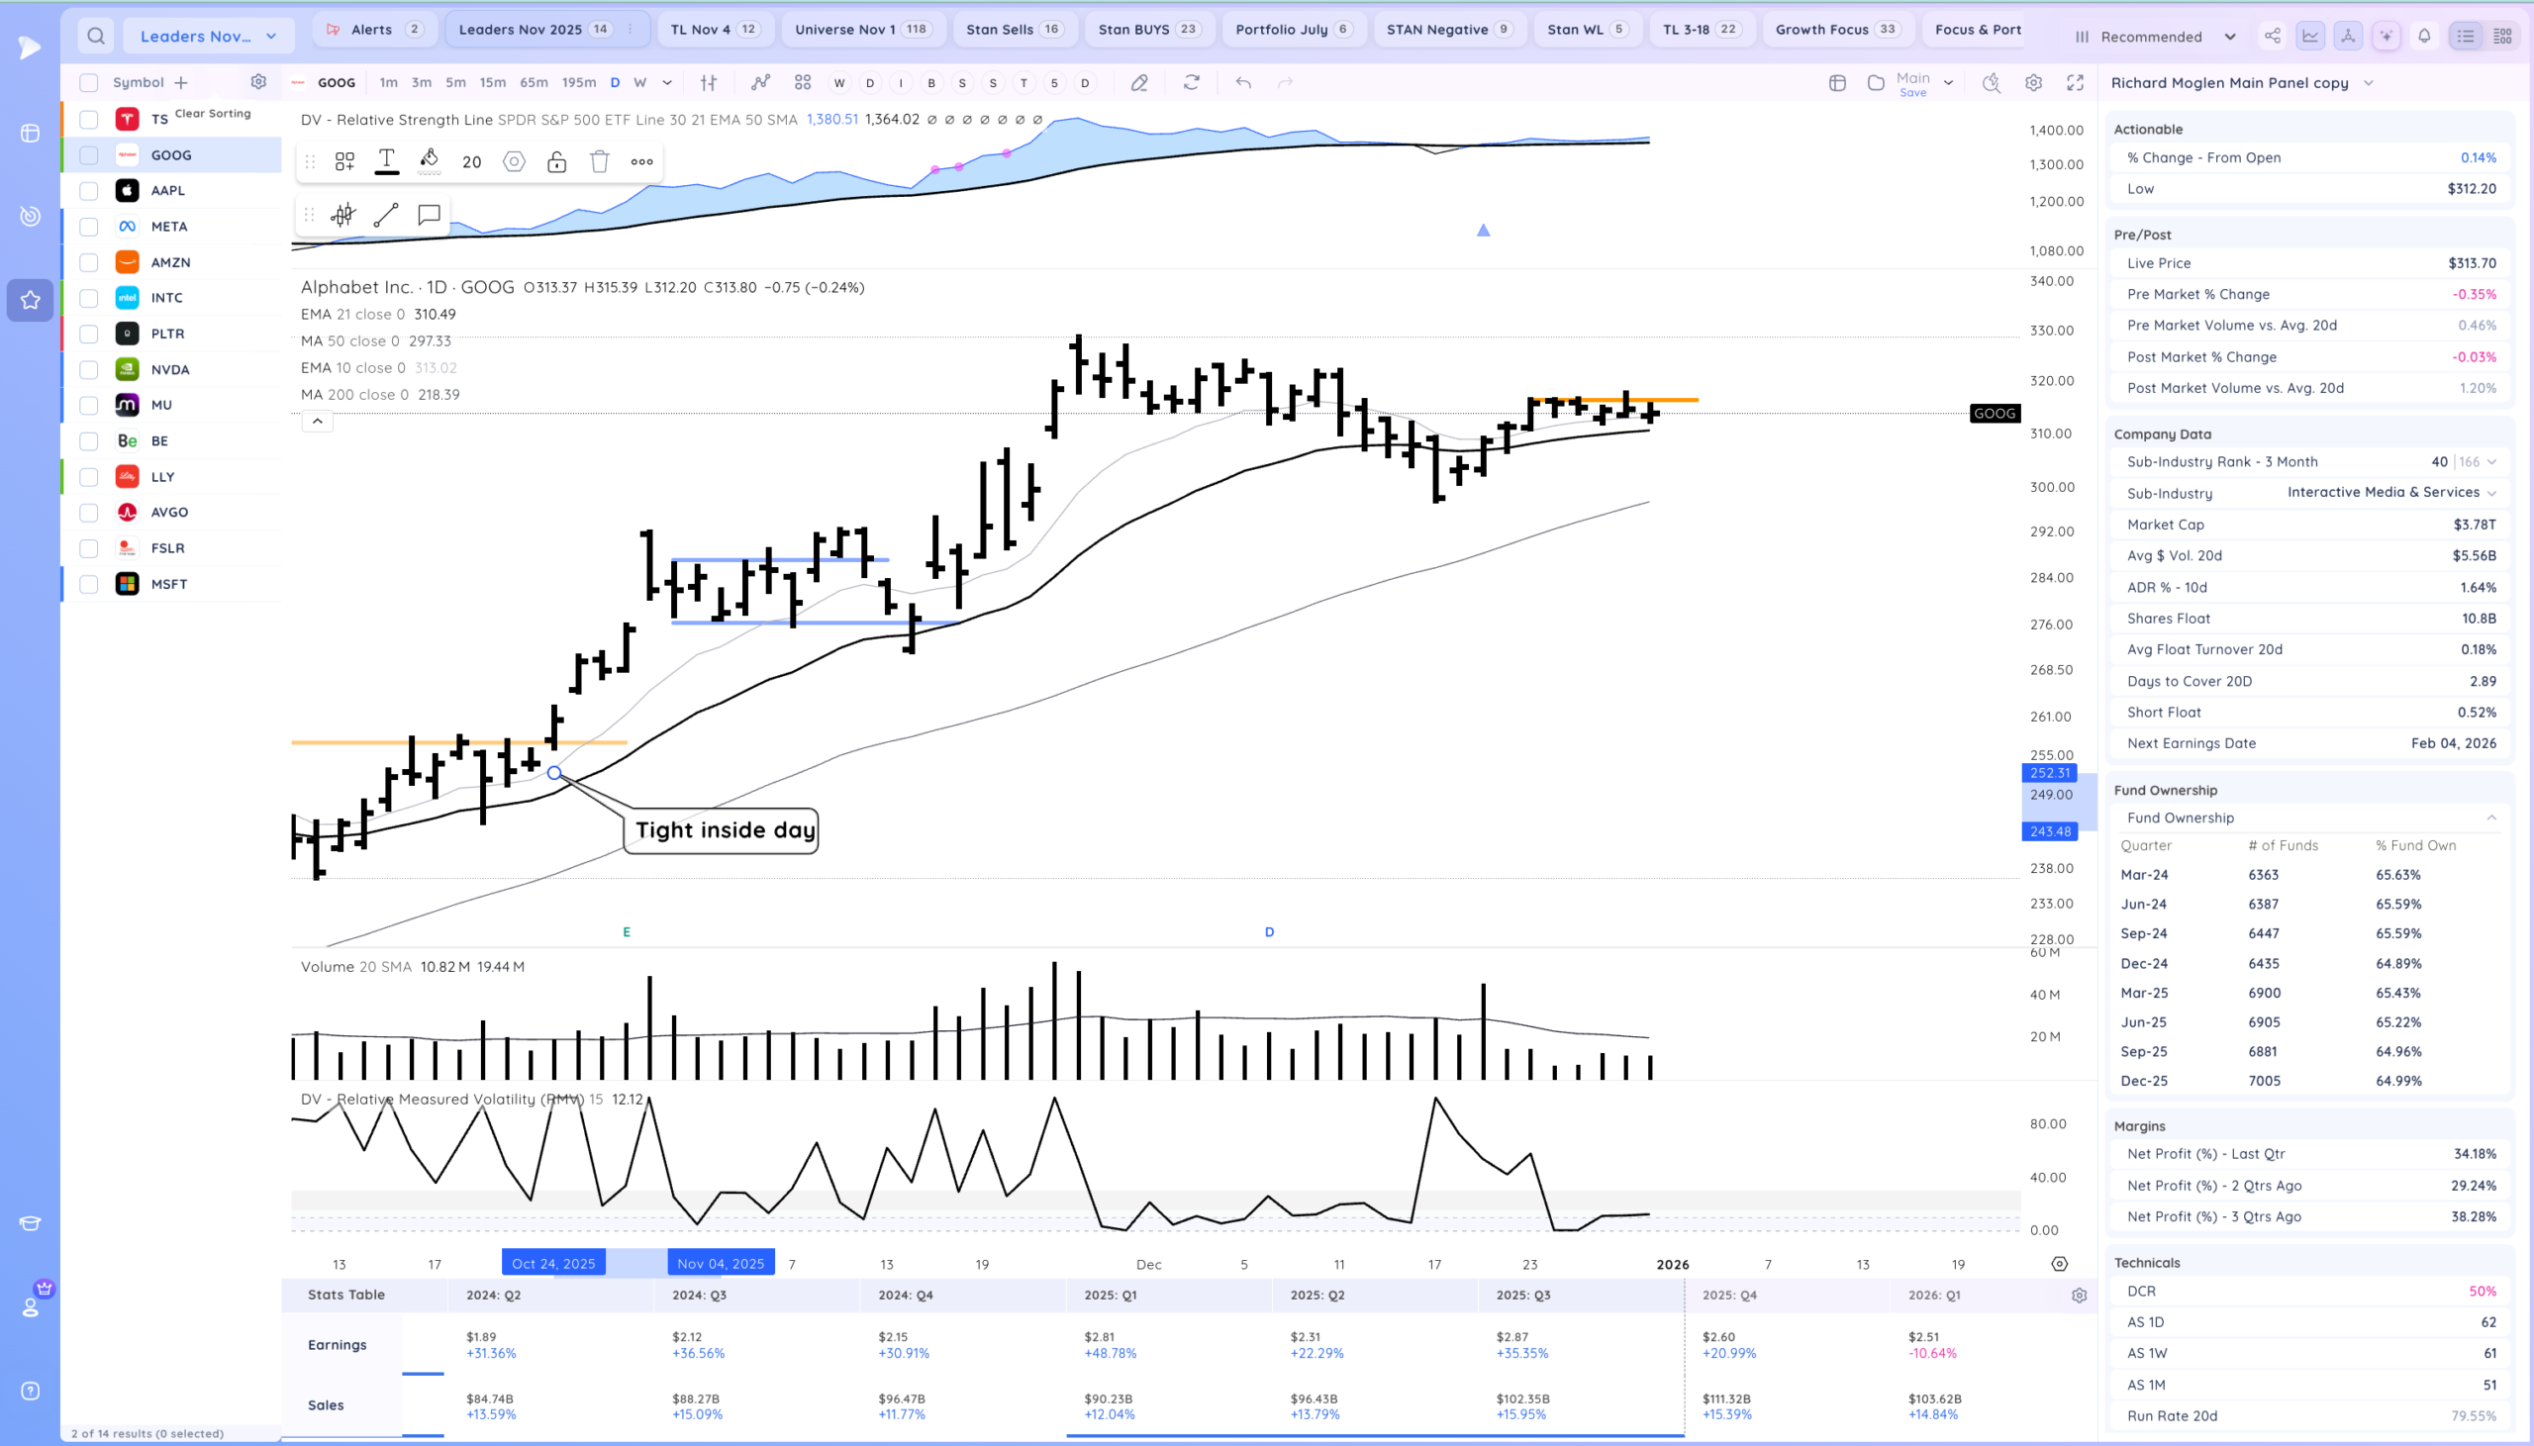Image resolution: width=2534 pixels, height=1446 pixels.
Task: Click the notification bell icon
Action: (x=2424, y=36)
